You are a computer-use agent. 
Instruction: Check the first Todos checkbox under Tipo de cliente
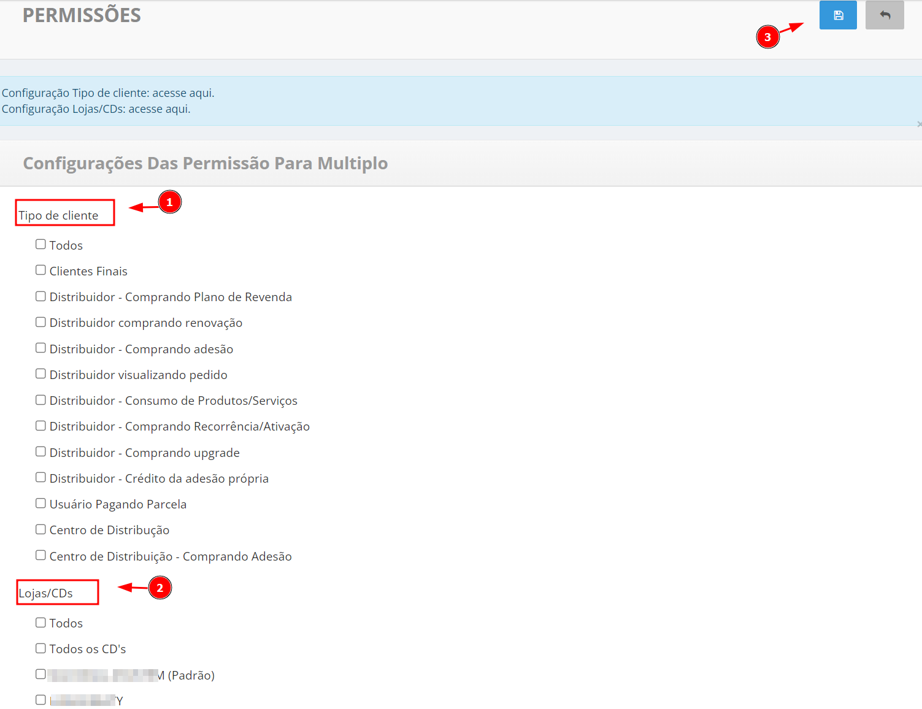pos(40,244)
